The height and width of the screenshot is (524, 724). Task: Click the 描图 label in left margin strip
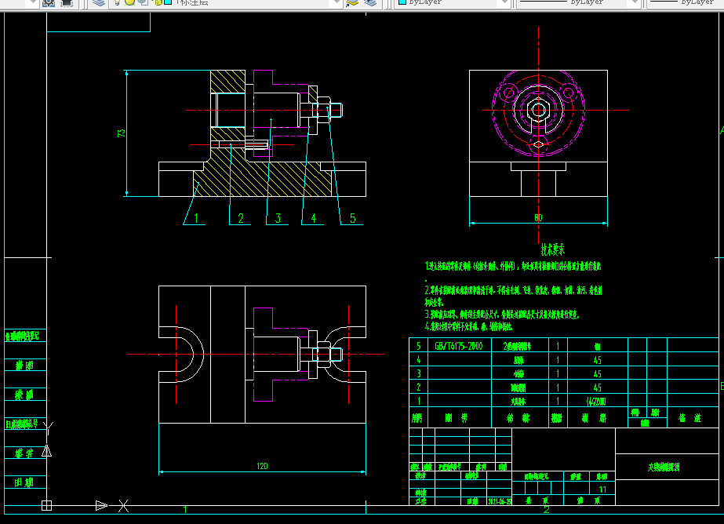coord(24,366)
